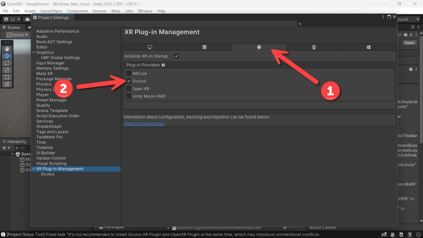Toggle the debug mode bug icon
Viewport: 423px width, 238px height.
(x=392, y=235)
